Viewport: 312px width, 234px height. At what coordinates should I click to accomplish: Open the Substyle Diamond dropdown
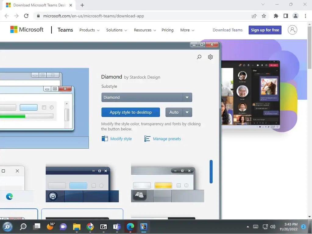[147, 97]
